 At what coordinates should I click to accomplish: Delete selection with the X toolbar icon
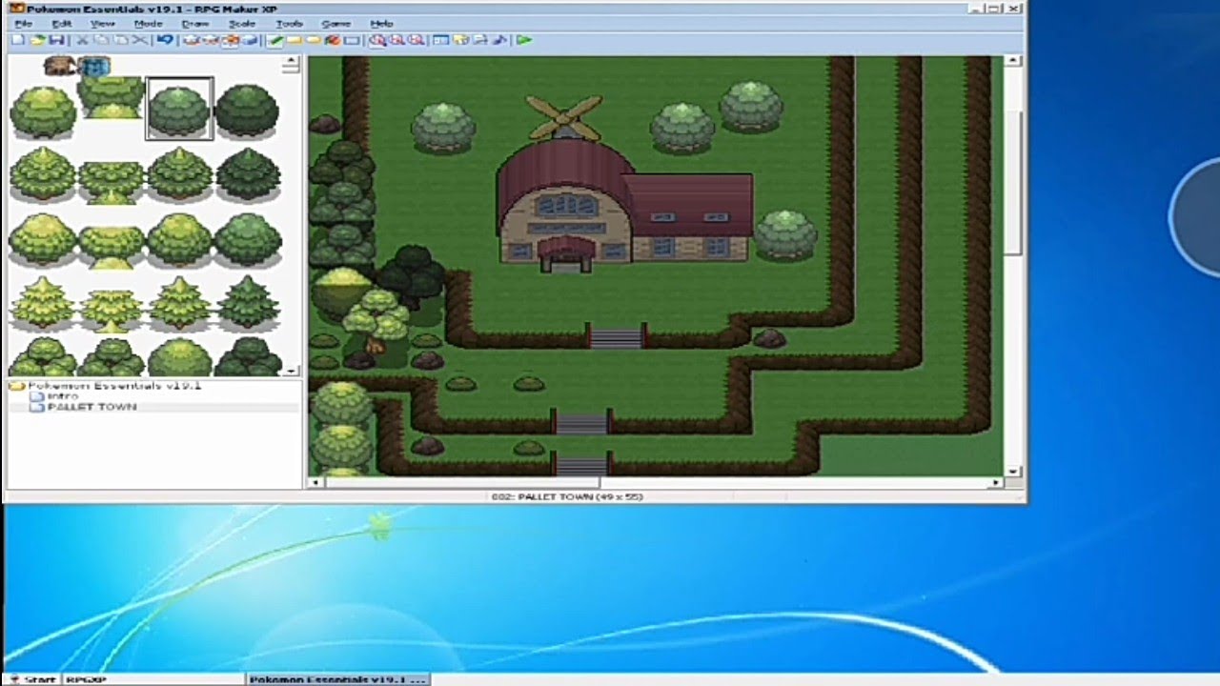tap(140, 40)
